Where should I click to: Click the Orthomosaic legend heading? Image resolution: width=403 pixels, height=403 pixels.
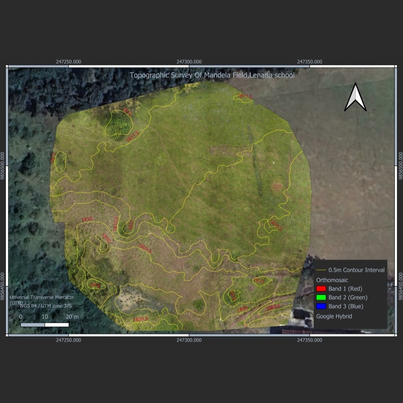point(332,280)
